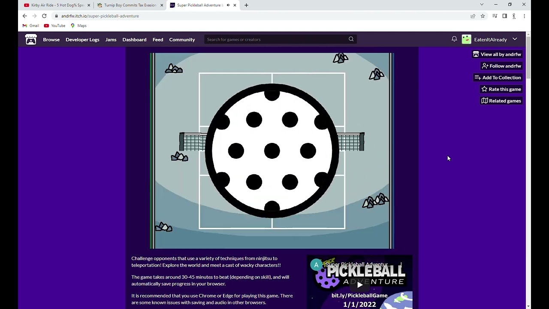The image size is (549, 309).
Task: Click the '30-45 minutes to beat' paragraph
Action: [210, 280]
